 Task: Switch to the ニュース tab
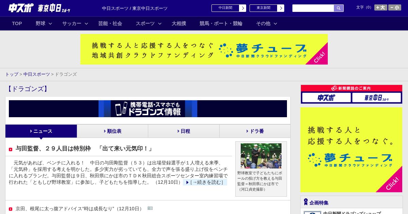tap(41, 131)
